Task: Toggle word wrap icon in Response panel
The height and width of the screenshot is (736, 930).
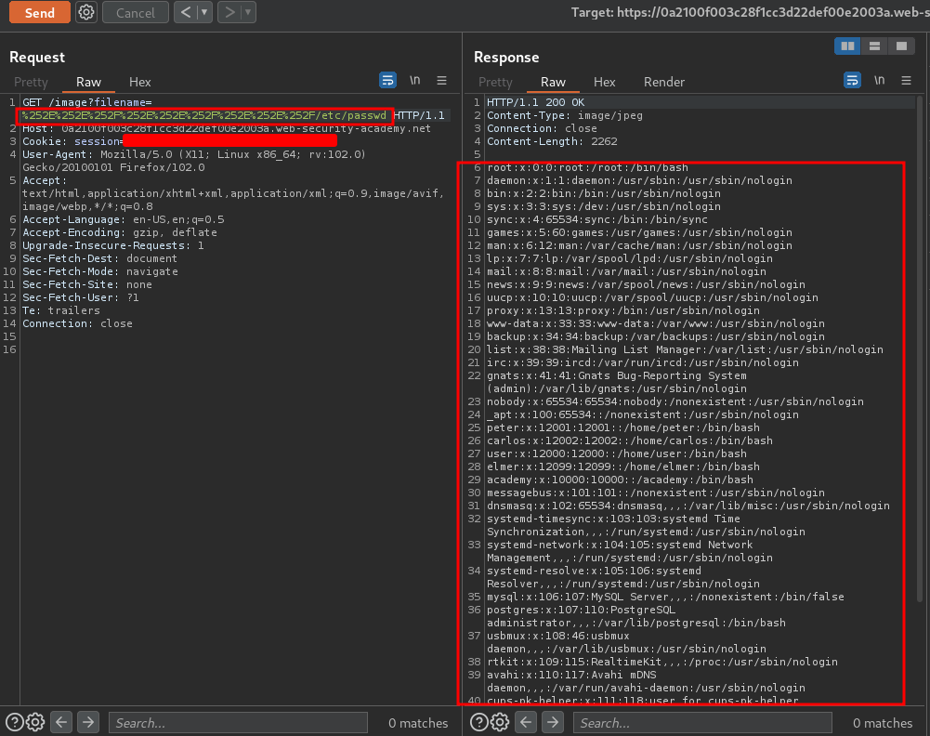Action: pyautogui.click(x=852, y=80)
